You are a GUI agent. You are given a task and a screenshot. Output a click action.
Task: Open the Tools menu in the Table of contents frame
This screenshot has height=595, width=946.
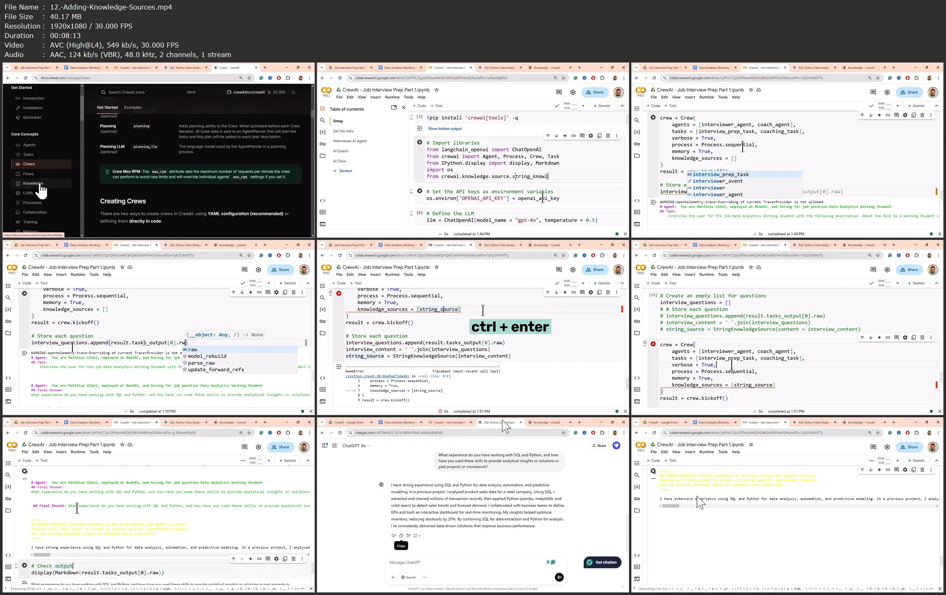(x=408, y=97)
